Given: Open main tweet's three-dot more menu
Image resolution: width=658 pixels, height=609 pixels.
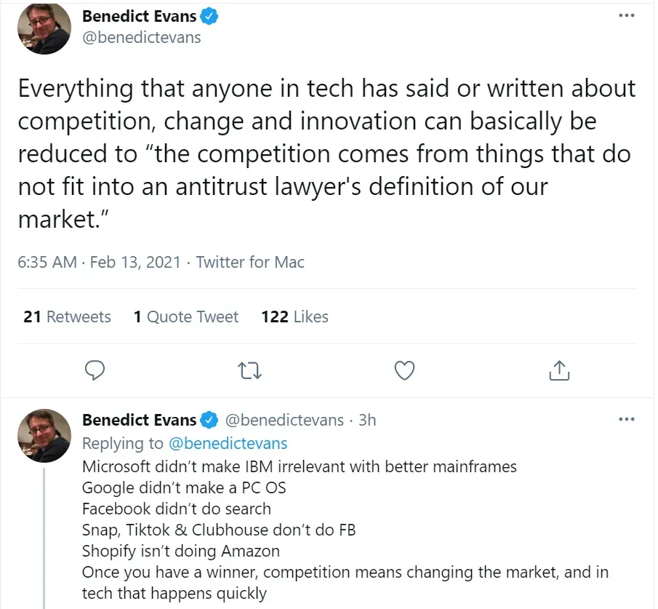Looking at the screenshot, I should coord(625,16).
